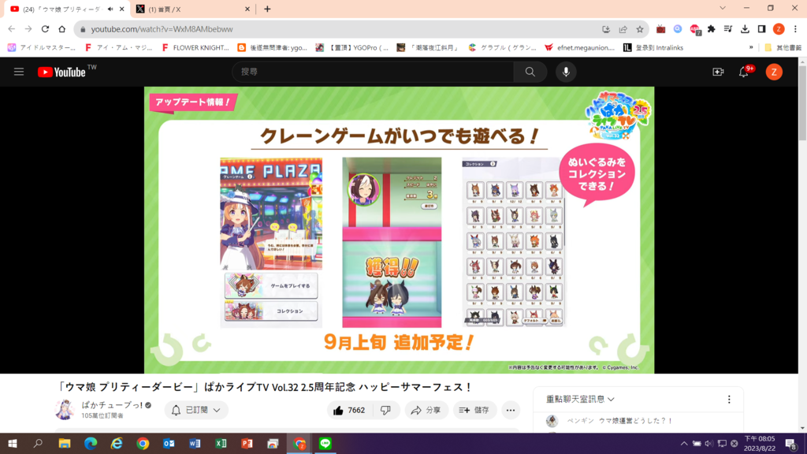This screenshot has height=454, width=807.
Task: Click into the YouTube 搜尋 field
Action: click(x=373, y=72)
